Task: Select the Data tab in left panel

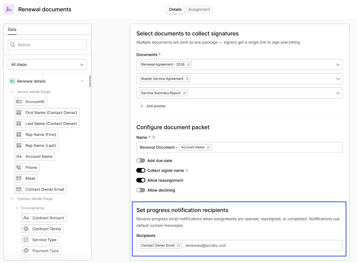Action: click(x=12, y=30)
